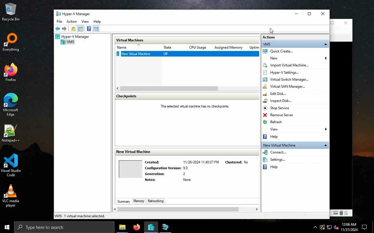Screen dimensions: 374x233
Task: Toggle the Show/Hide Console Tree toolbar icon
Action: point(80,29)
